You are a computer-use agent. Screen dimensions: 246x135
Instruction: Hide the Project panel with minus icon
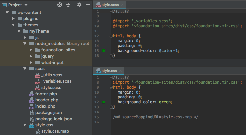(x=88, y=5)
